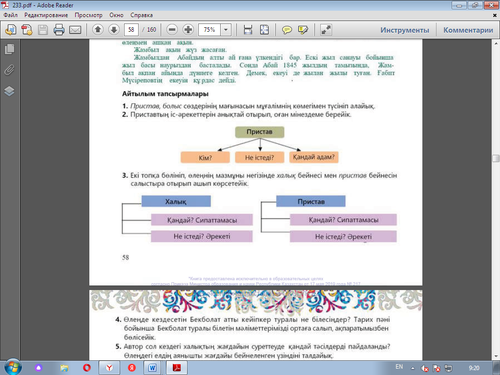Viewport: 500px width, 375px height.
Task: Open the Окно menu
Action: (x=116, y=15)
